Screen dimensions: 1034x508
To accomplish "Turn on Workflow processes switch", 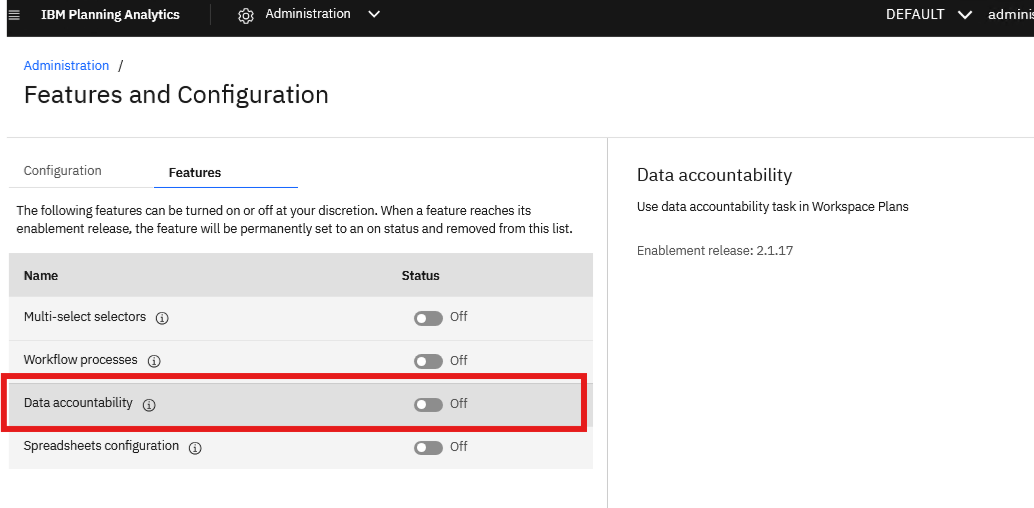I will coord(428,361).
